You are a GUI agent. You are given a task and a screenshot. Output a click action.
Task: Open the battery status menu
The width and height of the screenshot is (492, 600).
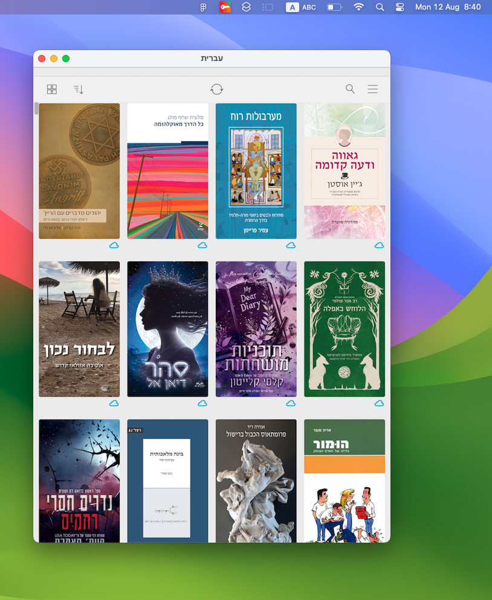point(334,7)
